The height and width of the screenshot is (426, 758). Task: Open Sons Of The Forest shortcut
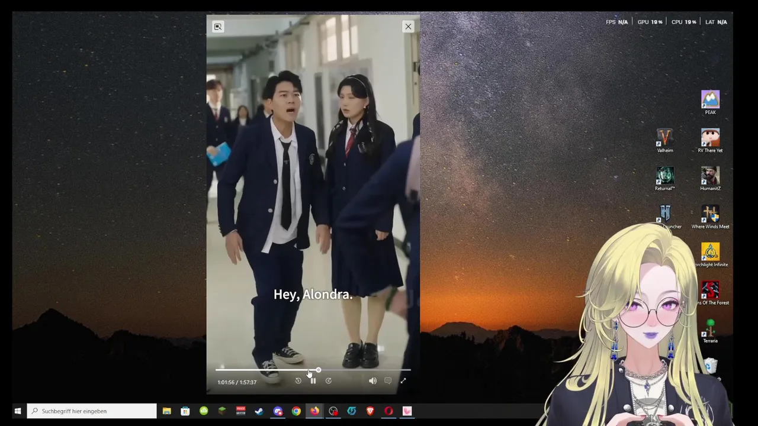point(710,293)
